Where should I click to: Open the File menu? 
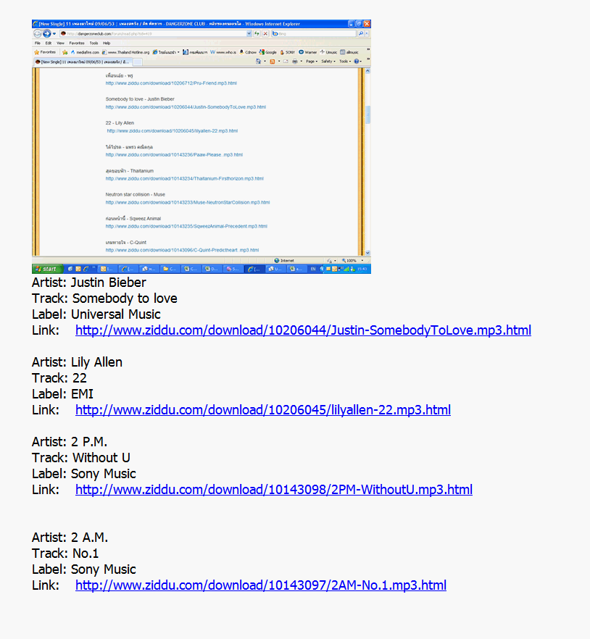point(38,43)
